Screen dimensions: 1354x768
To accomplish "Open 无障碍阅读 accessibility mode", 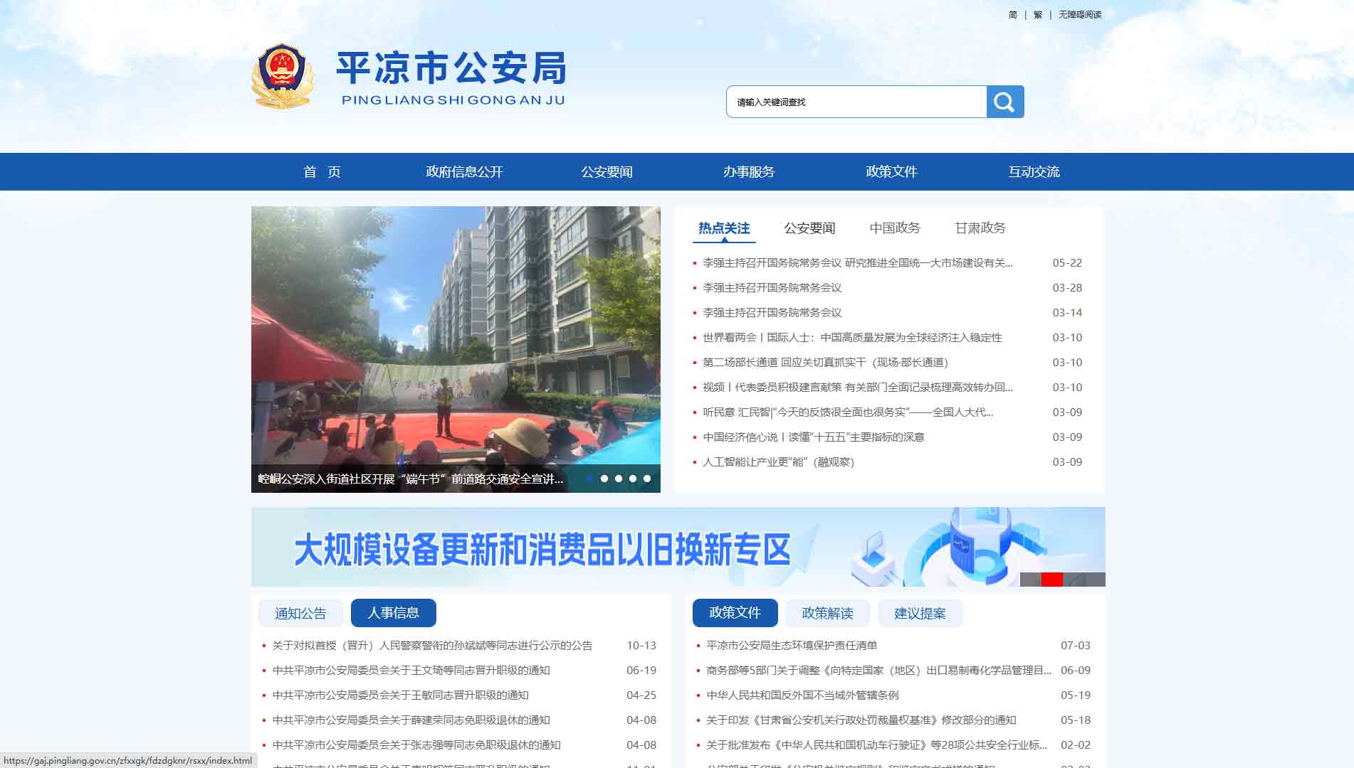I will [x=1080, y=14].
